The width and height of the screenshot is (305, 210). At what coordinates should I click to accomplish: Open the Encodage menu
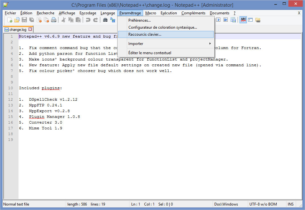pos(88,13)
